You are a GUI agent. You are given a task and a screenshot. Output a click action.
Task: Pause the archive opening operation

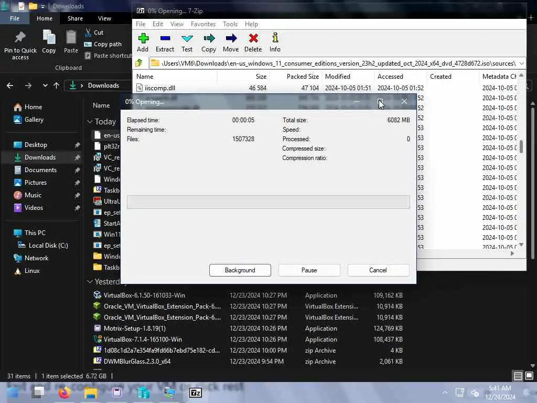(309, 270)
